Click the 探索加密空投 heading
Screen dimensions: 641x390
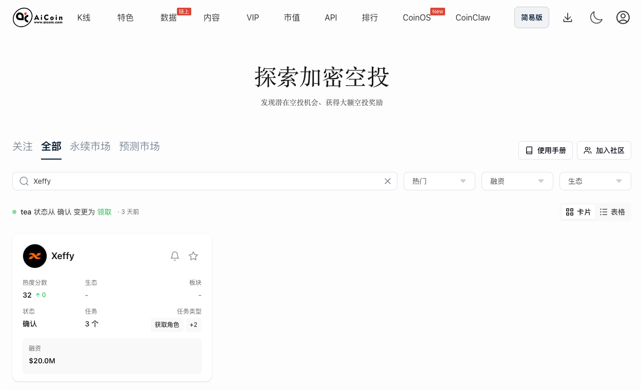tap(322, 77)
